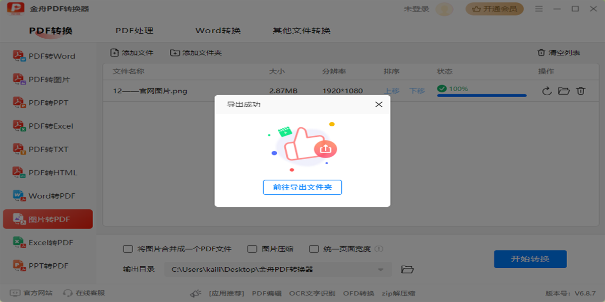Delete the 官网图片.png row with trash icon
This screenshot has height=302, width=605.
[x=581, y=91]
